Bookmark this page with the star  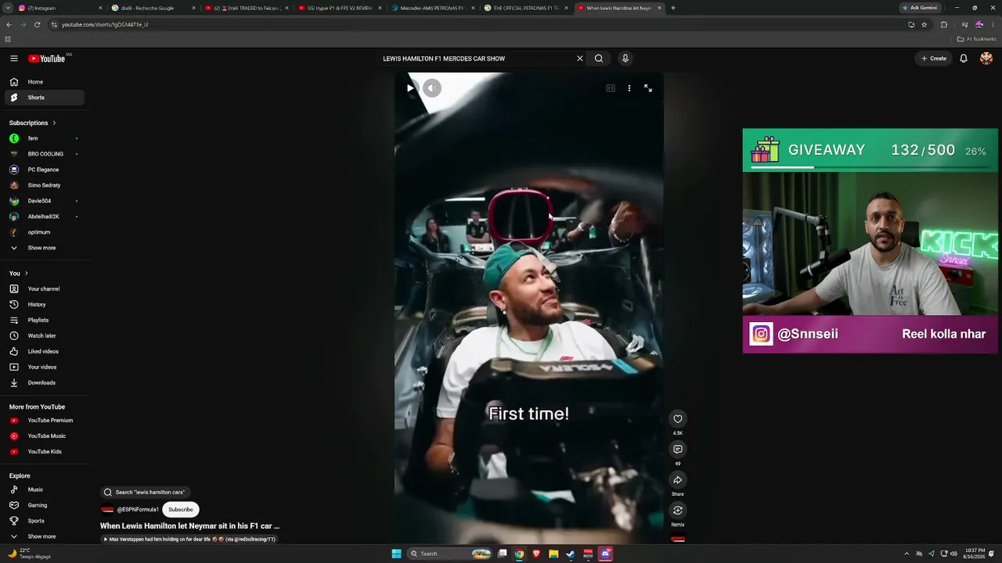(925, 24)
